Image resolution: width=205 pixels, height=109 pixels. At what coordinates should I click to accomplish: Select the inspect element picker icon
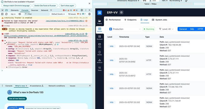click(2, 10)
